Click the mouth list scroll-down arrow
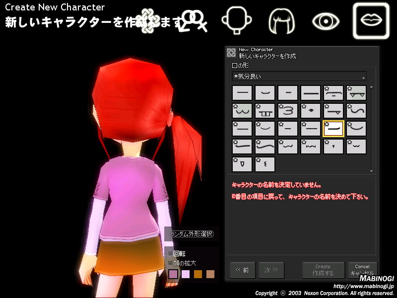 pyautogui.click(x=371, y=171)
